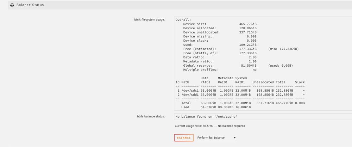352x147 pixels.
Task: Click the '(used: 0.00B)' text
Action: coord(281,66)
